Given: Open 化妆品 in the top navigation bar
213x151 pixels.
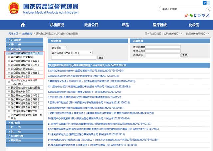Looking at the screenshot, I should (194, 25).
